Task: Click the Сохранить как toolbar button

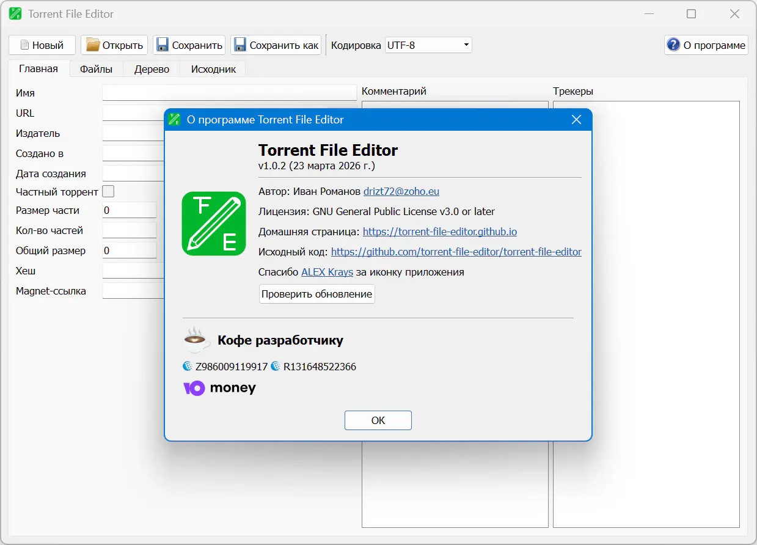Action: pos(276,45)
